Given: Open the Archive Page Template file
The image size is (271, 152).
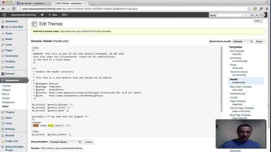Looking at the screenshot, I should point(242,108).
